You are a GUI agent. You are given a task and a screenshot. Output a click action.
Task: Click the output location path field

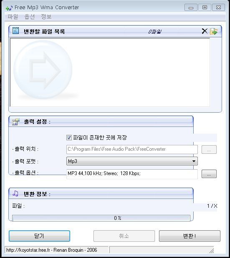click(132, 150)
